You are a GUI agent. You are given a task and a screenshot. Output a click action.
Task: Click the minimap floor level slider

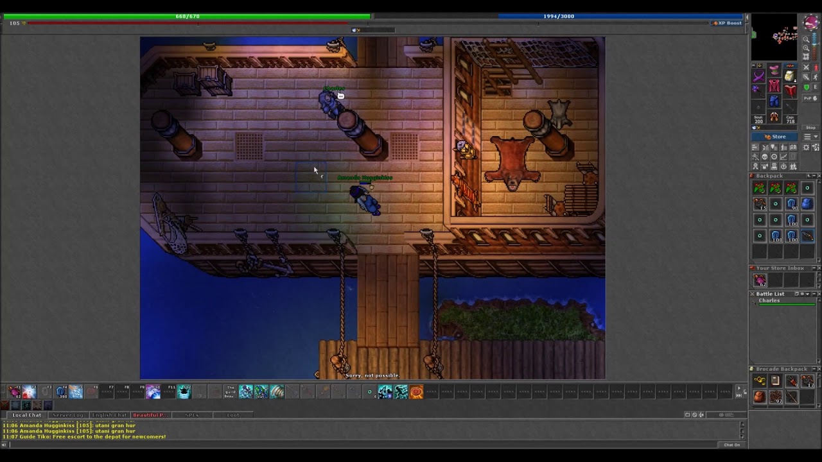(815, 46)
